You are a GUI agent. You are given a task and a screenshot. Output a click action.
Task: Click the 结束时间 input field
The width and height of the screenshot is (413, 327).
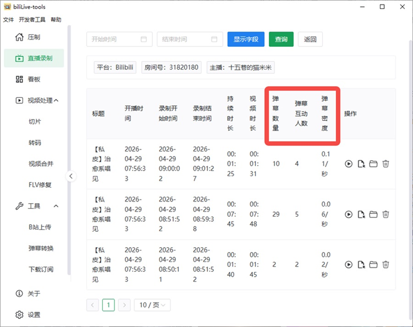[x=190, y=39]
